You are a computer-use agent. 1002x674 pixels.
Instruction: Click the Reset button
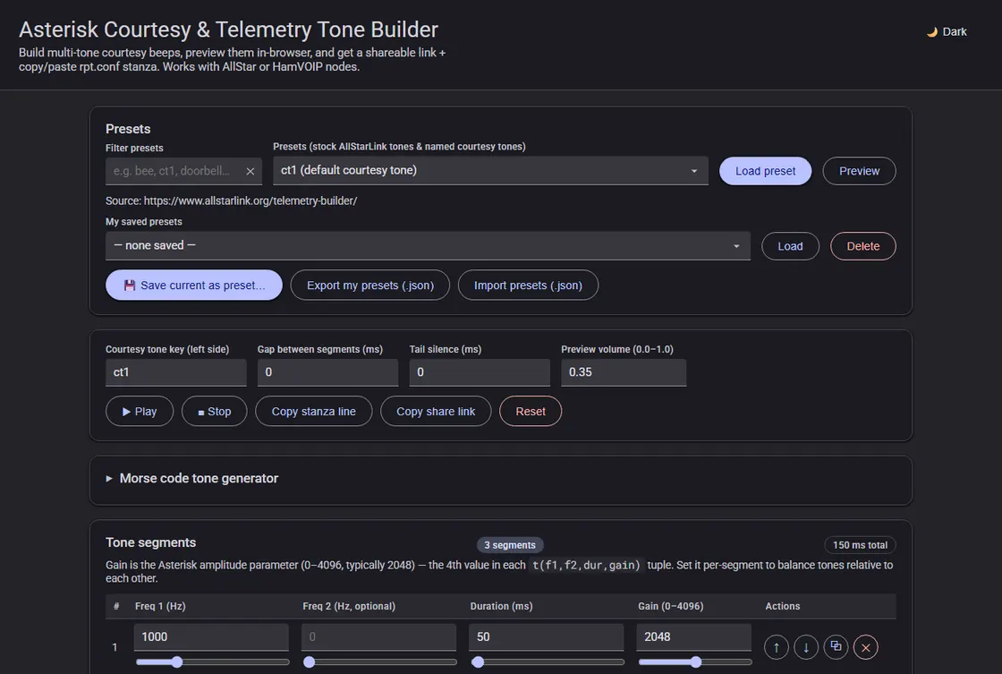pyautogui.click(x=531, y=411)
